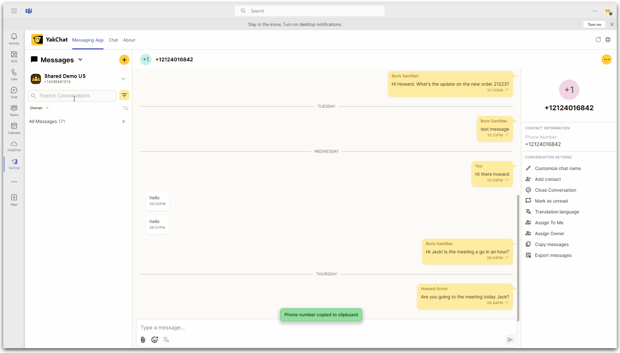Switch to the Messaging App tab
620x353 pixels.
[x=88, y=40]
